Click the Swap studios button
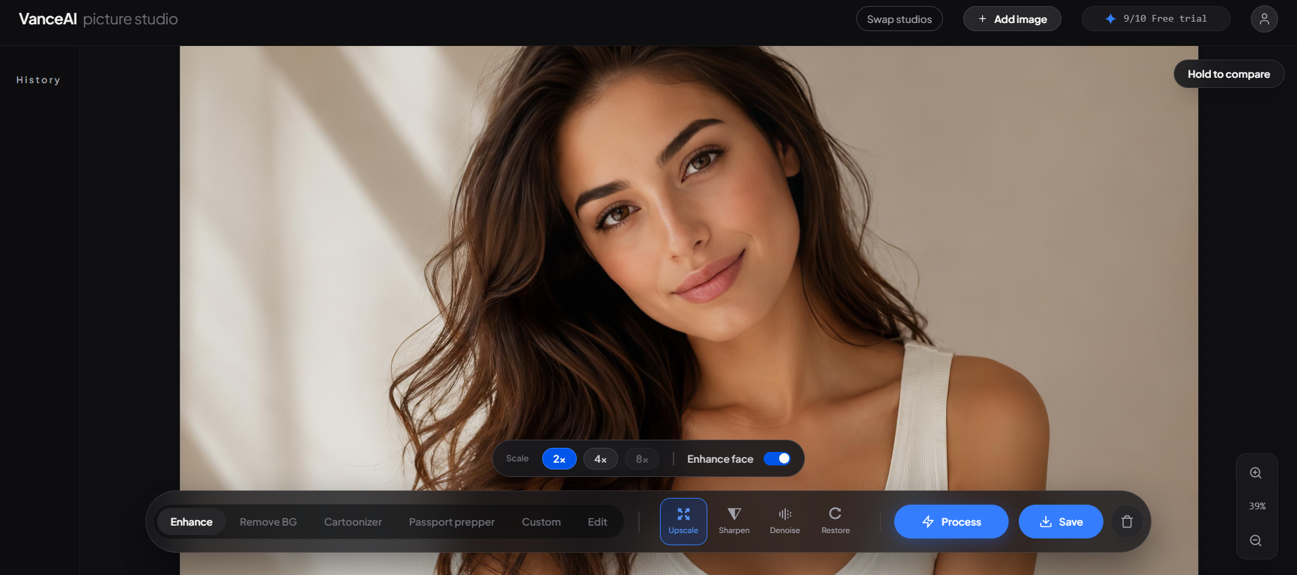 click(899, 19)
